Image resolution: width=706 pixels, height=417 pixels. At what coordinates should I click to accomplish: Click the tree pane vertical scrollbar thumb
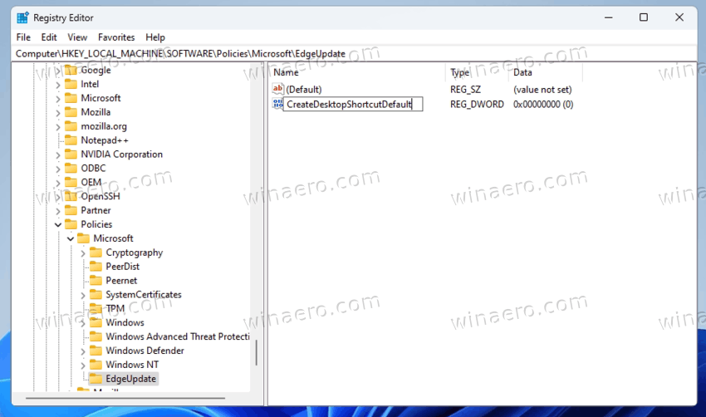(x=256, y=352)
